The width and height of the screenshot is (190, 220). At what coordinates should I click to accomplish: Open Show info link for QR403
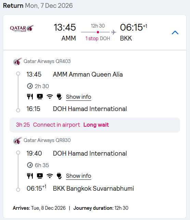[79, 97]
